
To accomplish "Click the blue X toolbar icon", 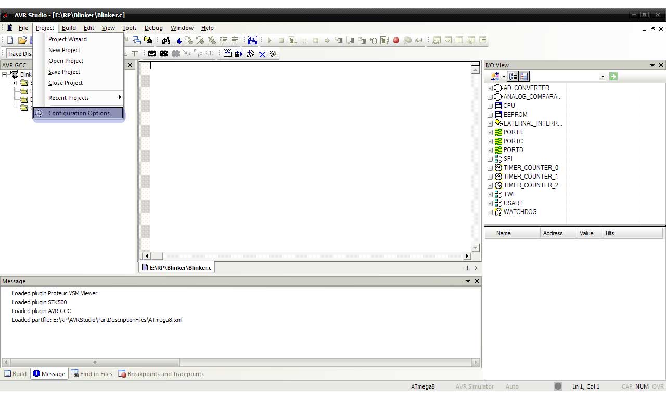I will click(262, 54).
